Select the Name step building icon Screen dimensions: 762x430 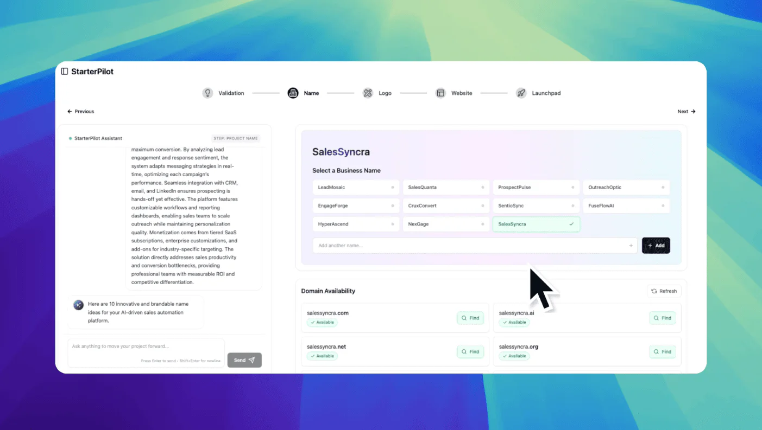tap(293, 93)
